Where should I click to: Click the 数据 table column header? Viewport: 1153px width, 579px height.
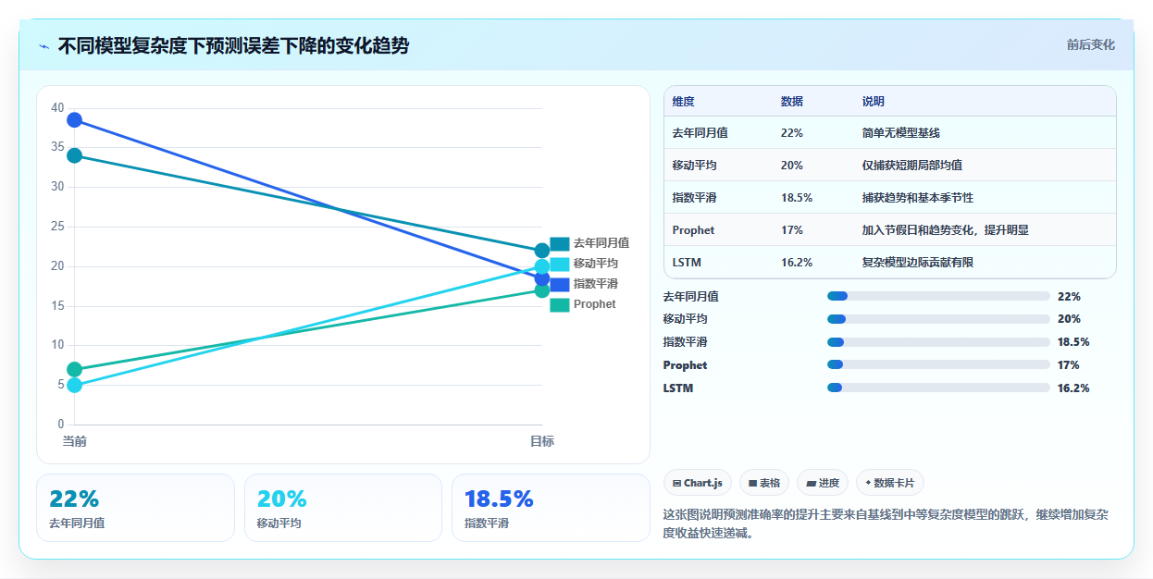point(792,102)
